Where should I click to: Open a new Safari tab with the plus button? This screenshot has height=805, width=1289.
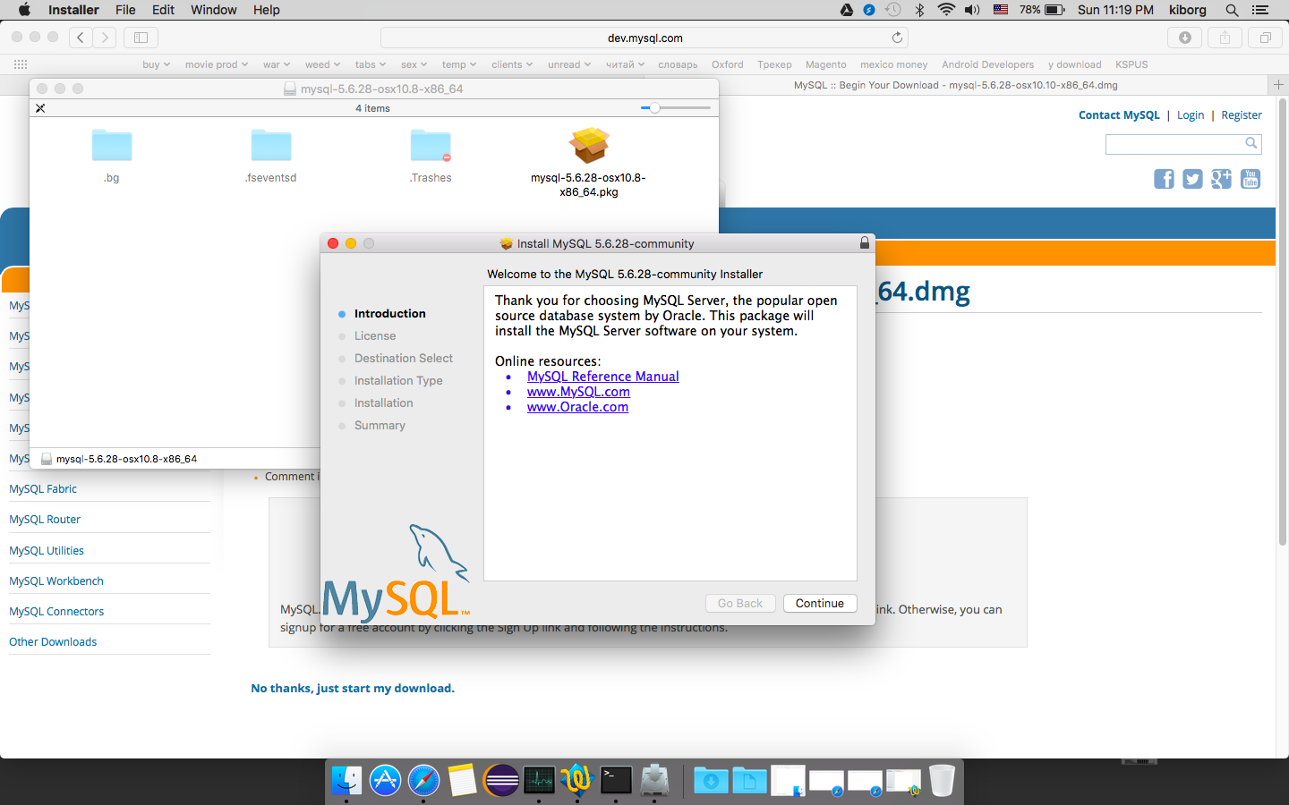click(x=1279, y=84)
